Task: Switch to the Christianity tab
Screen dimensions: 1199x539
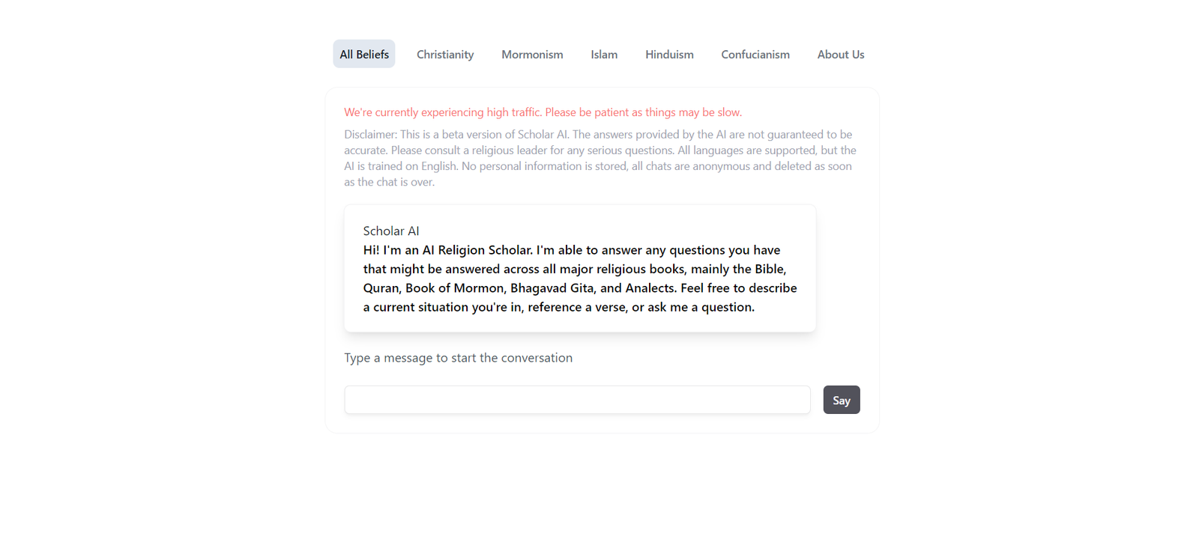Action: coord(445,55)
